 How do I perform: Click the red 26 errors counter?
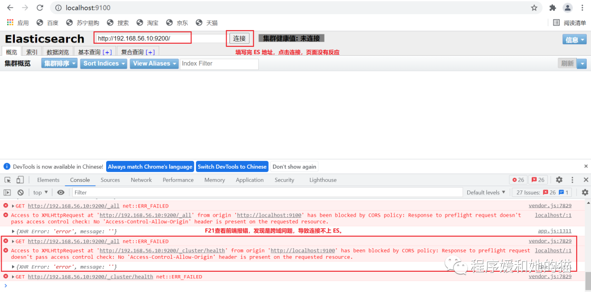tap(518, 180)
